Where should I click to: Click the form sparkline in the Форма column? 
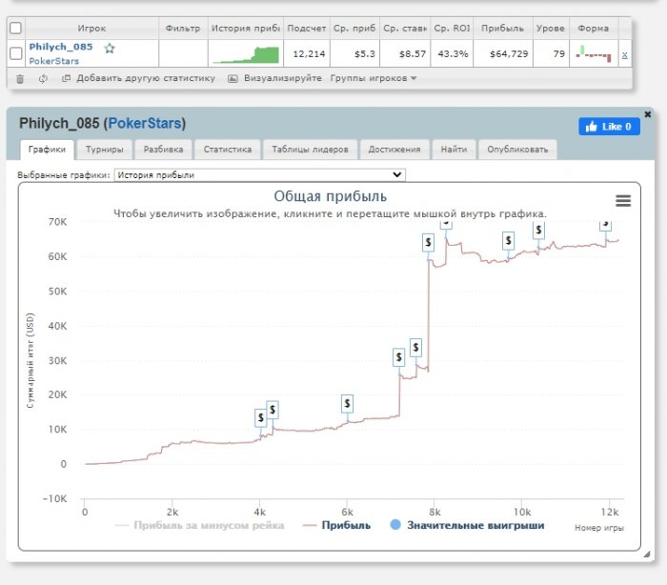click(x=594, y=53)
